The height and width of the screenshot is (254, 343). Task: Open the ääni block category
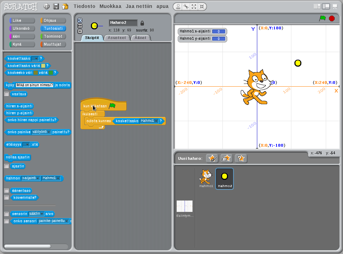pyautogui.click(x=22, y=36)
